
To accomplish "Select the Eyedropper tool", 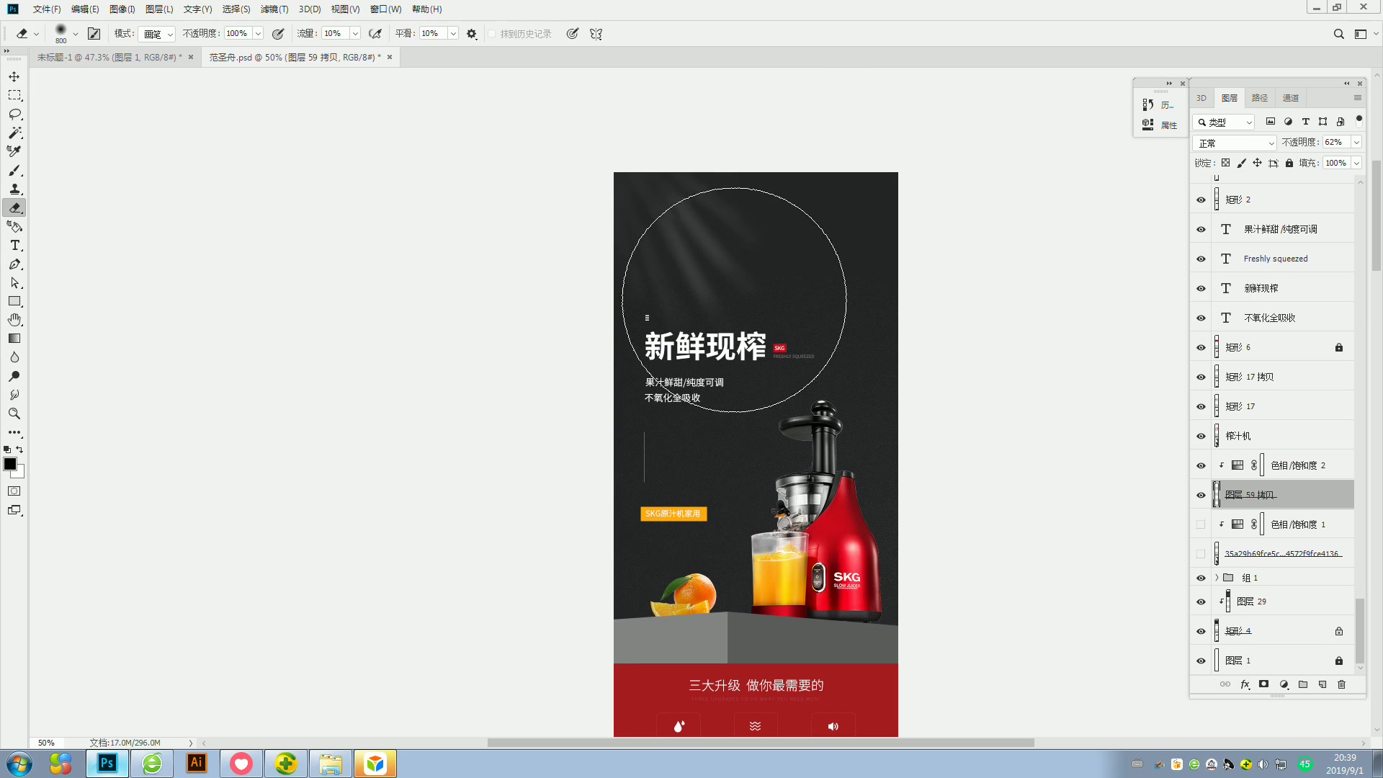I will [x=14, y=151].
